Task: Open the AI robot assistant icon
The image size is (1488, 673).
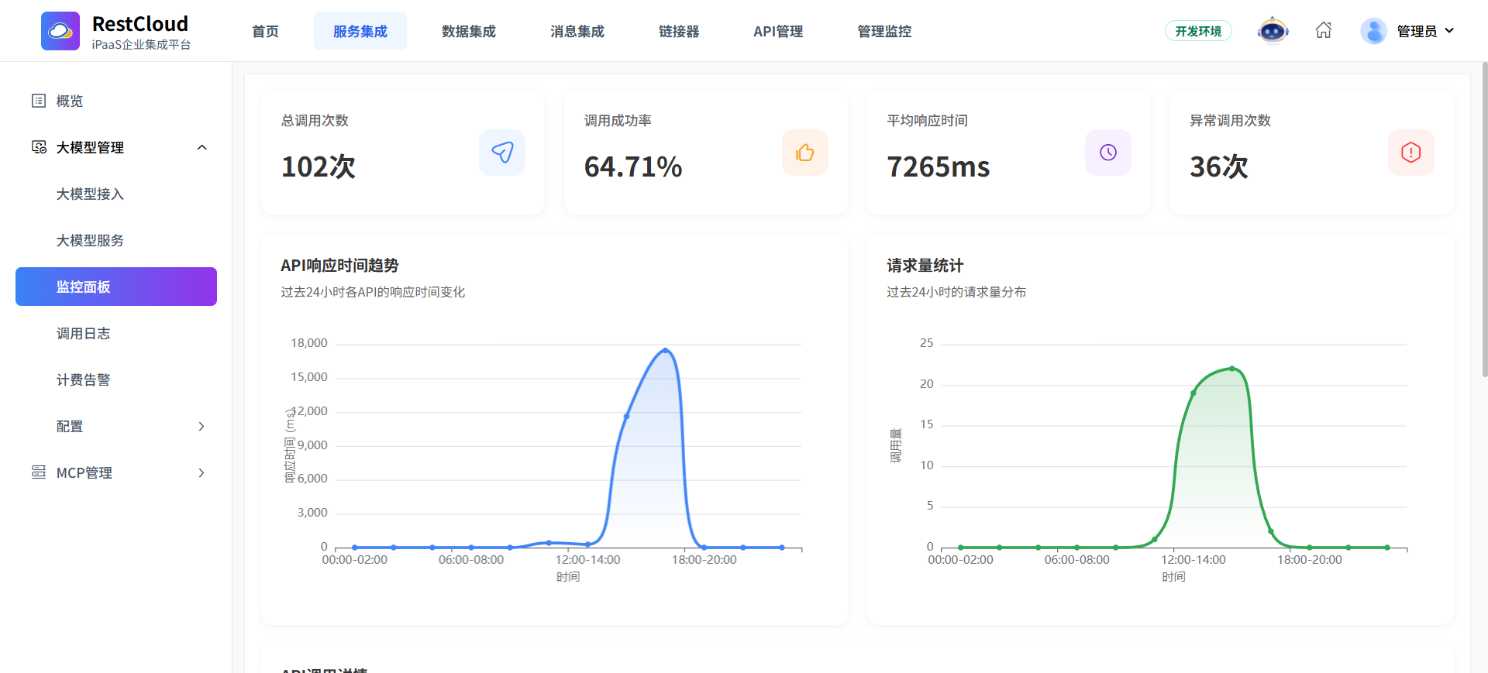Action: pyautogui.click(x=1273, y=31)
